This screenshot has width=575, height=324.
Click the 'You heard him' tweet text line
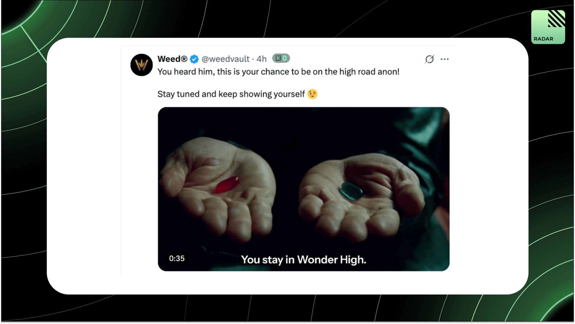coord(278,72)
